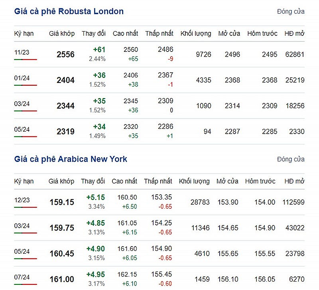Click the open interest value 6270
The width and height of the screenshot is (319, 290).
pos(297,279)
